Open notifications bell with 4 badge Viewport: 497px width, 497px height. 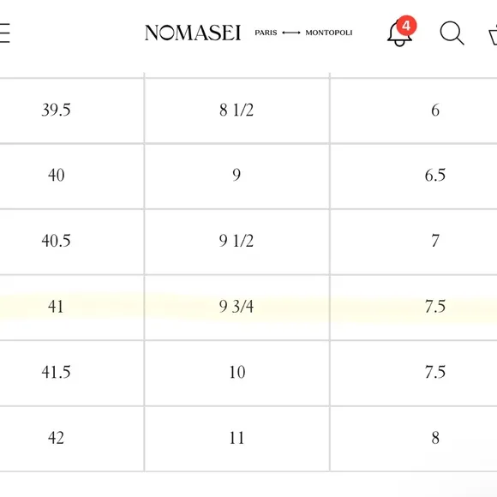point(401,32)
